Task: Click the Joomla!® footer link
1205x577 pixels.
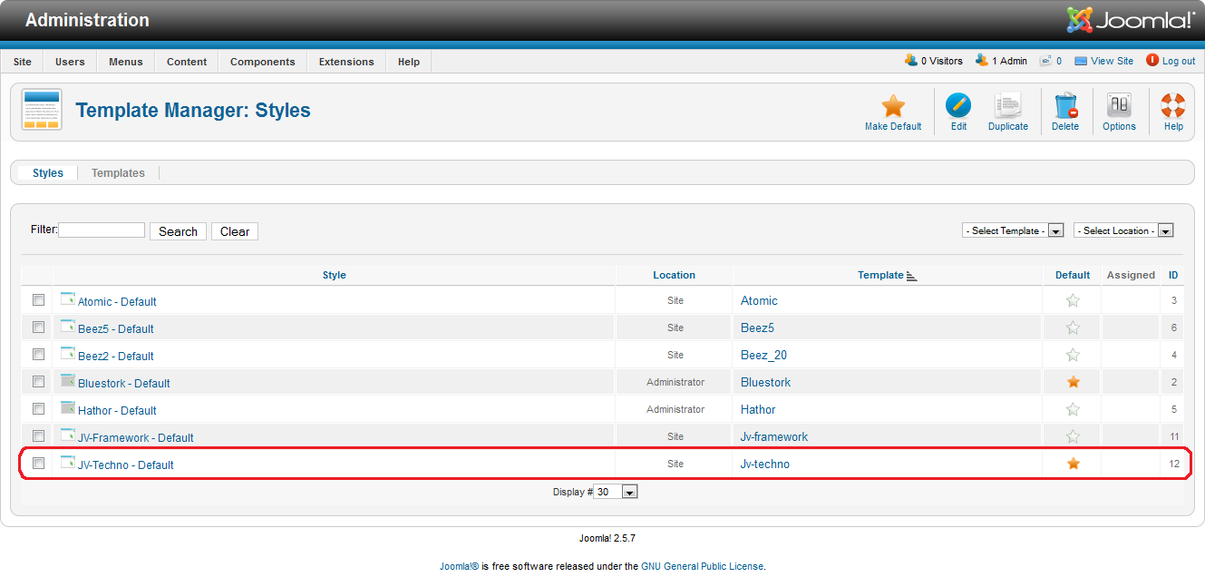Action: [x=459, y=566]
